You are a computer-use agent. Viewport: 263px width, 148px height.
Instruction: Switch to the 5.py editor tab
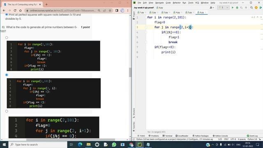tap(189, 12)
